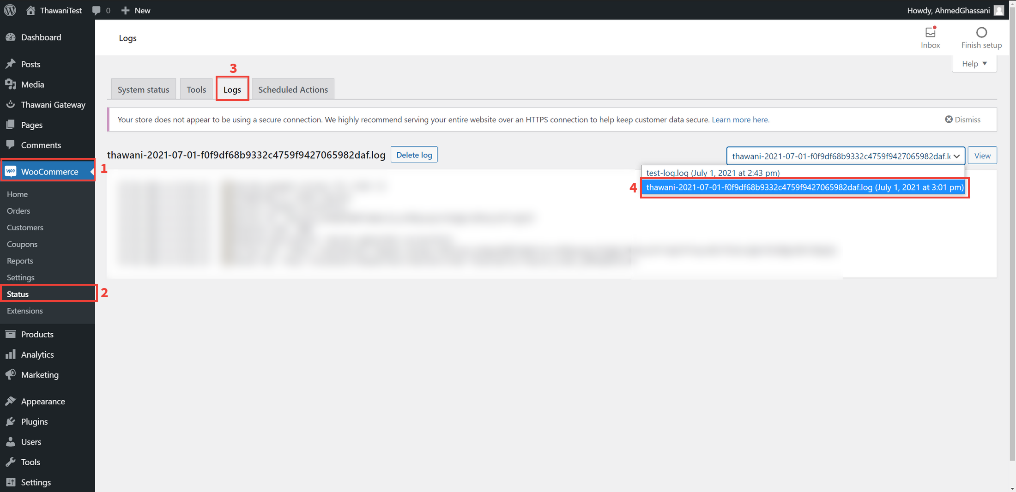
Task: Open the comments bubble icon in admin bar
Action: [x=96, y=10]
